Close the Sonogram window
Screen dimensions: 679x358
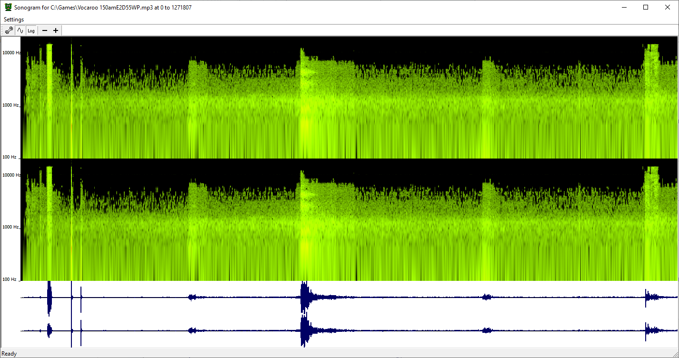pos(668,8)
